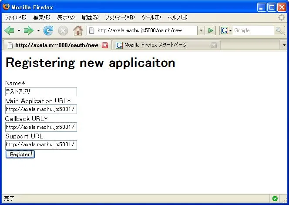
Task: Select the oauth/new tab
Action: pyautogui.click(x=57, y=45)
